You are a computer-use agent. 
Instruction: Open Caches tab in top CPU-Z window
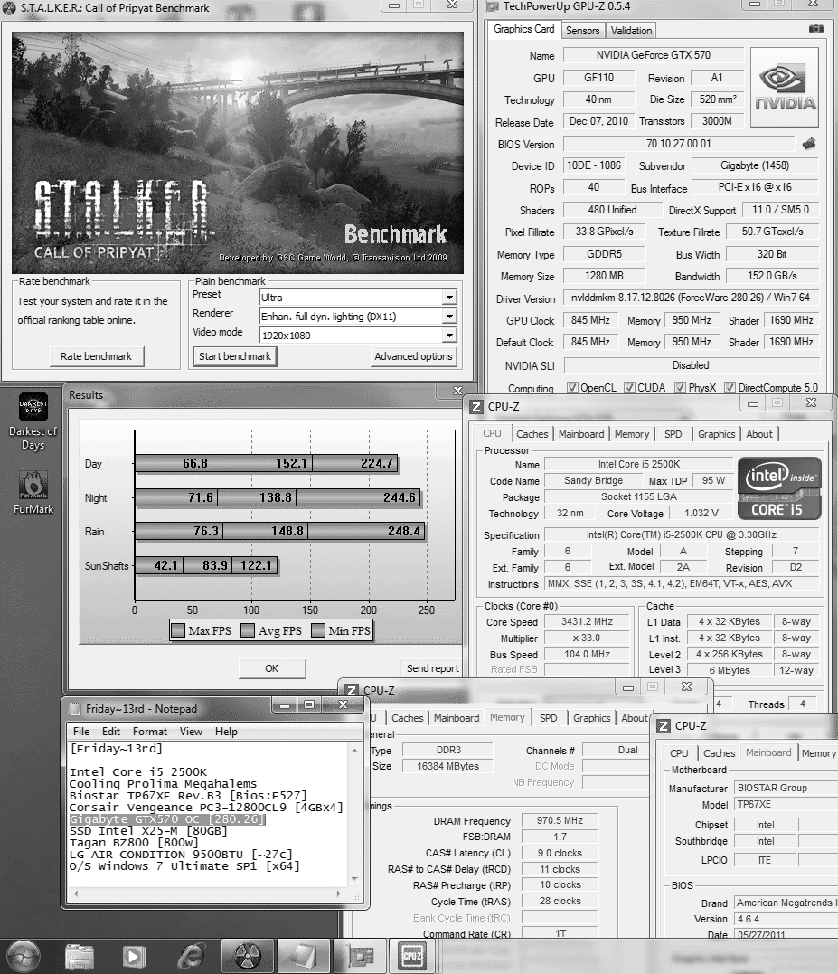tap(532, 434)
